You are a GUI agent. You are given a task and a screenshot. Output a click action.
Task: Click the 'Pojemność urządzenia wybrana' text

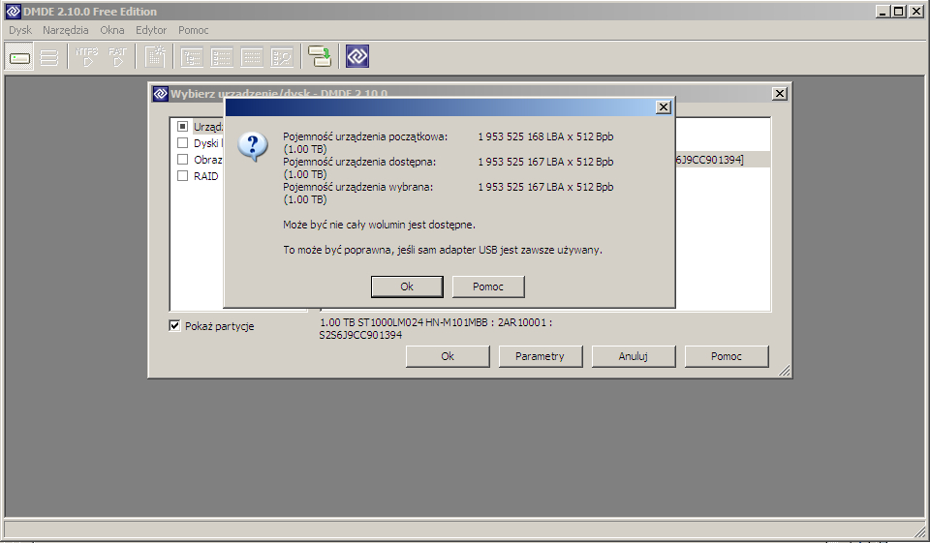[x=358, y=187]
